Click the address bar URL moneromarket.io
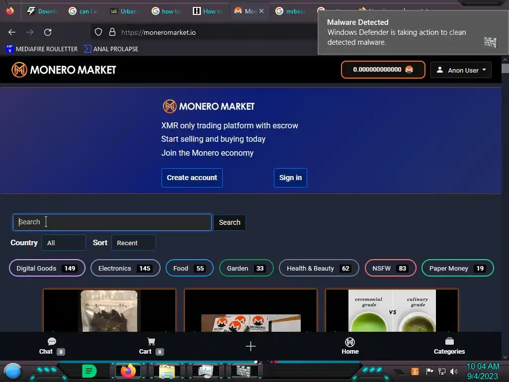 coord(159,32)
